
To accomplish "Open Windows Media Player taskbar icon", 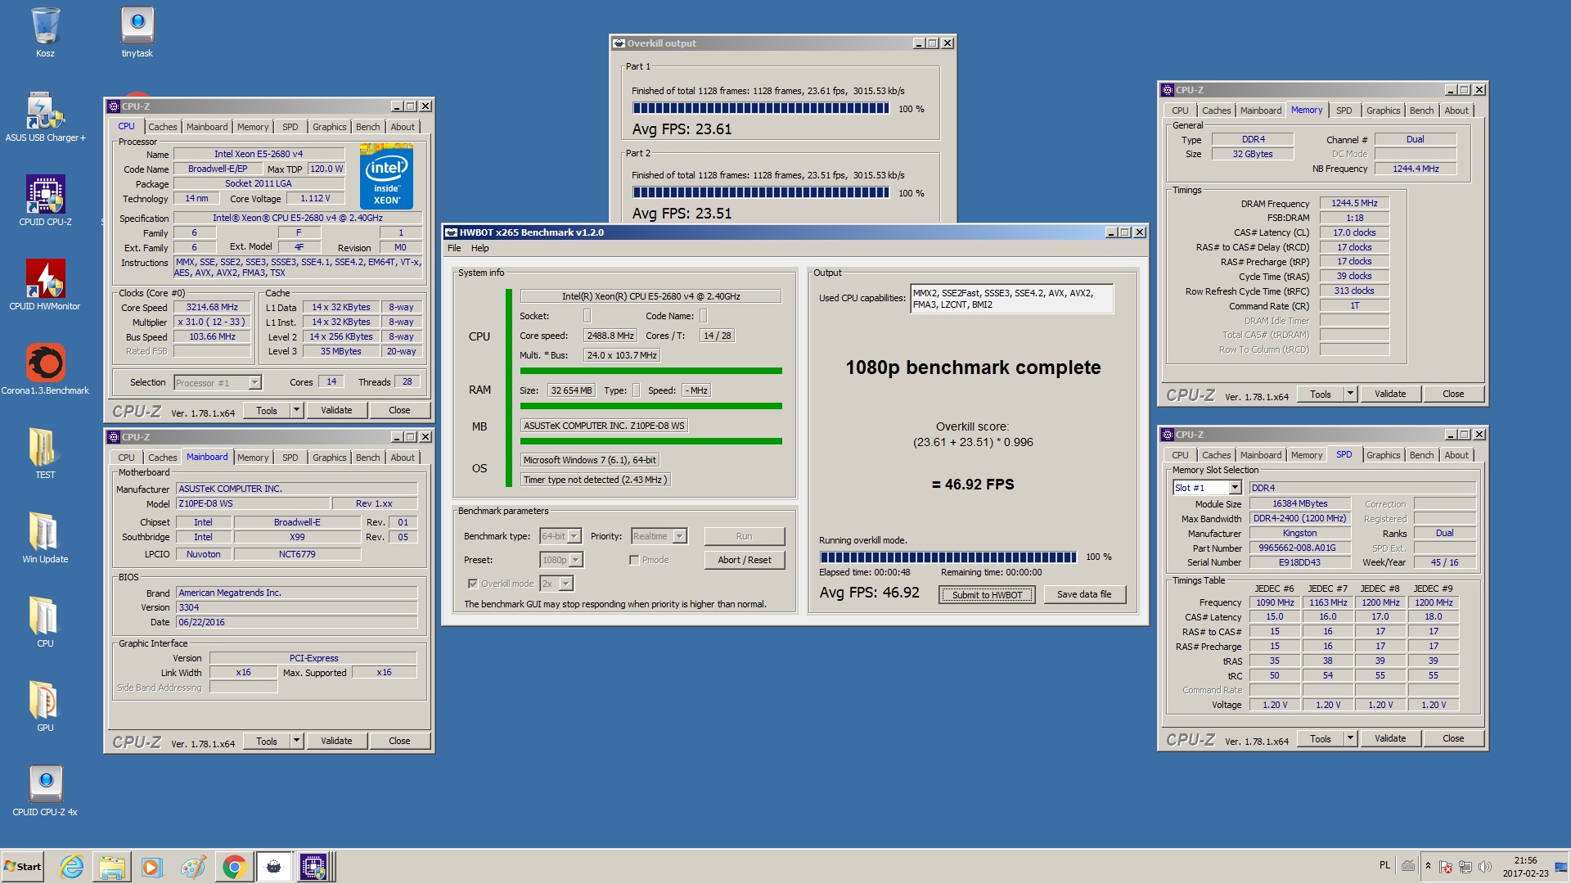I will pyautogui.click(x=152, y=867).
